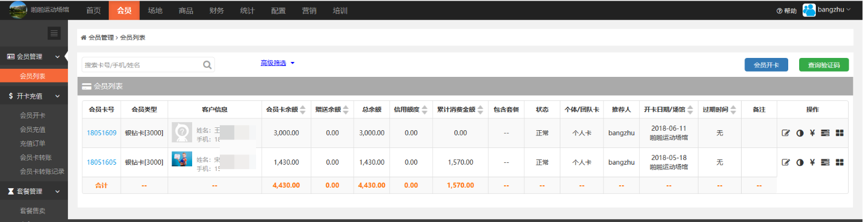This screenshot has height=222, width=863.
Task: Click the 帮助 help icon
Action: [x=780, y=10]
